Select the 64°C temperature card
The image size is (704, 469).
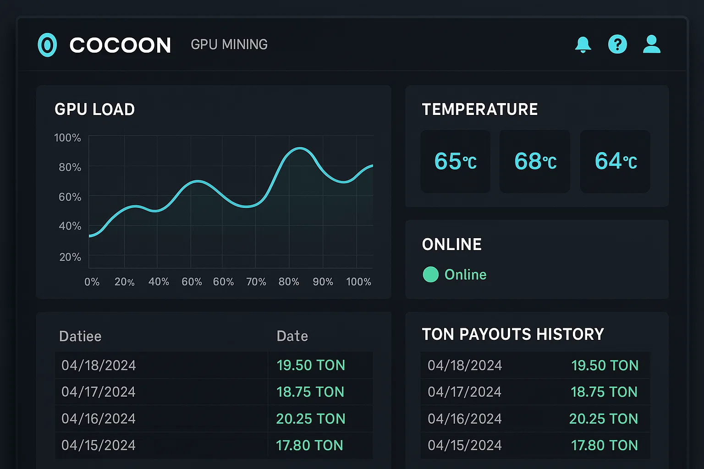tap(615, 161)
